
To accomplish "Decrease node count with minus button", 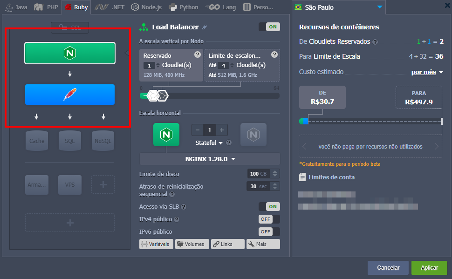I will pos(198,130).
